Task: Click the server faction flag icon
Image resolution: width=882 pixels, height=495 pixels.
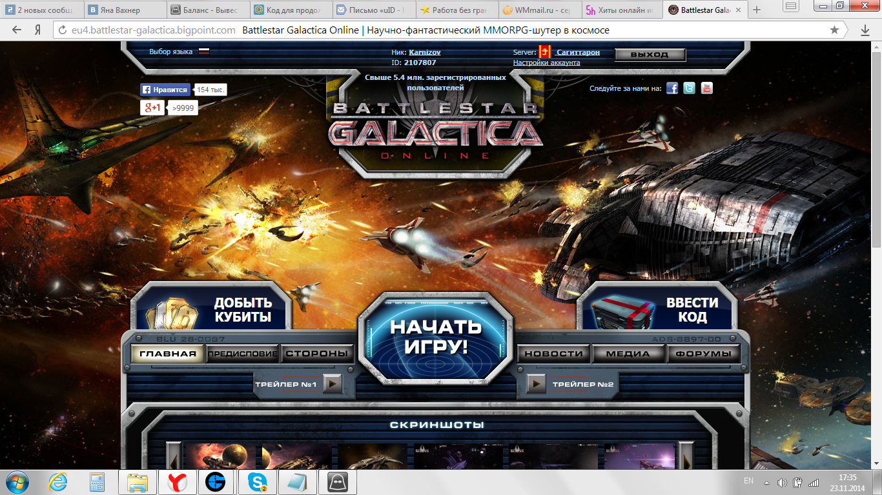Action: pyautogui.click(x=545, y=52)
